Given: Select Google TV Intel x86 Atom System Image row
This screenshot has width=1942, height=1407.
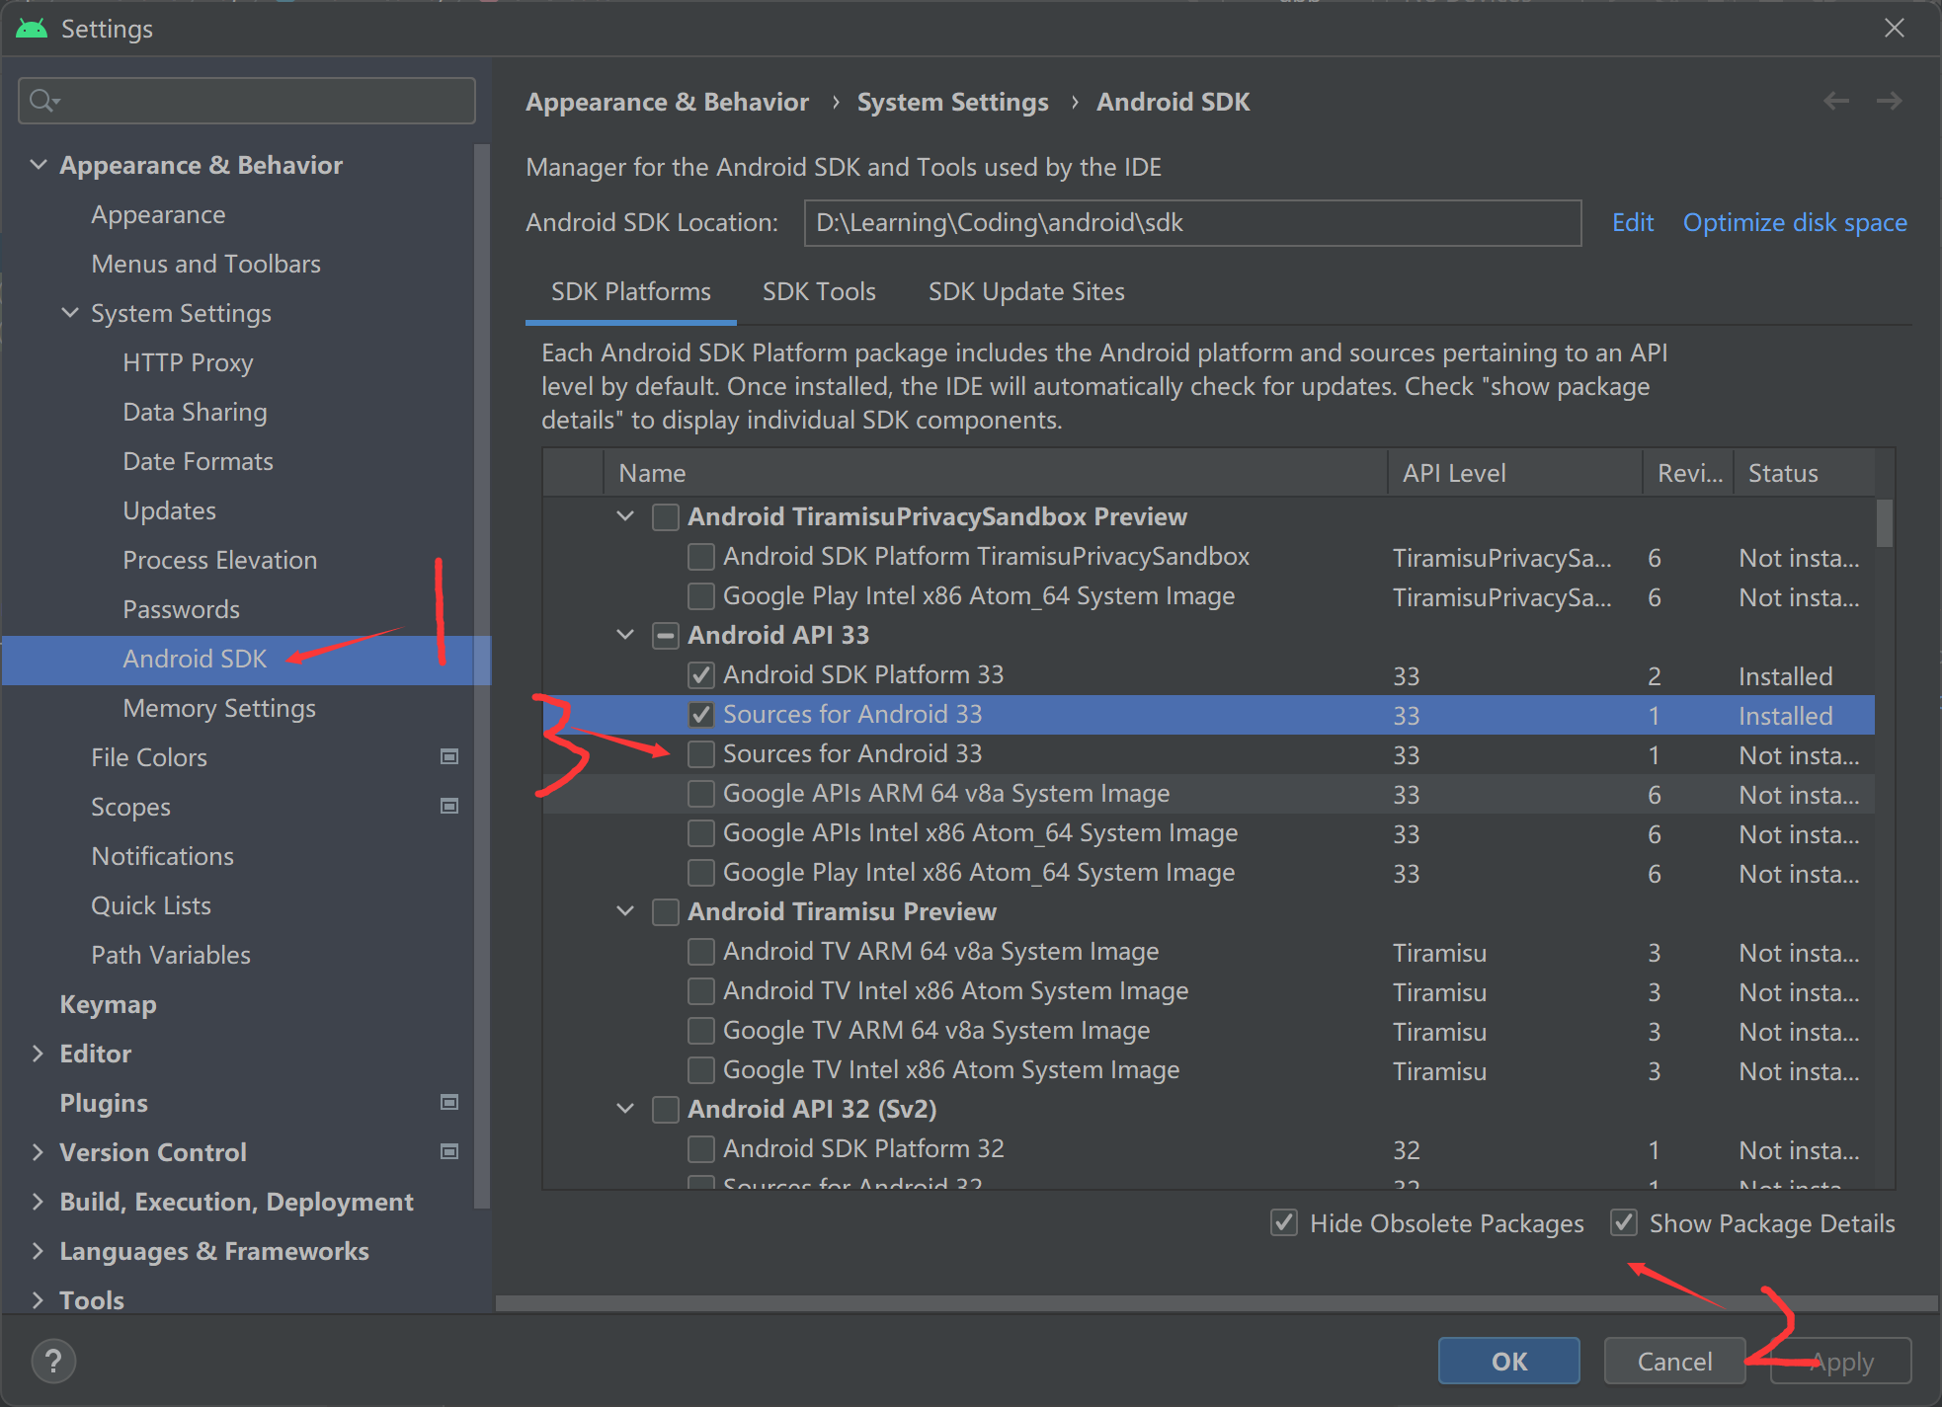Looking at the screenshot, I should click(1208, 1070).
